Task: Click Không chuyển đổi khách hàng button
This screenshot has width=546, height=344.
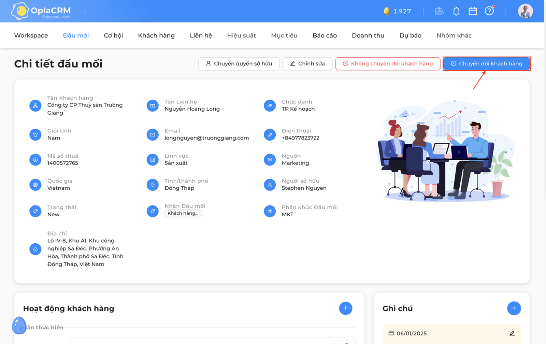Action: click(388, 64)
